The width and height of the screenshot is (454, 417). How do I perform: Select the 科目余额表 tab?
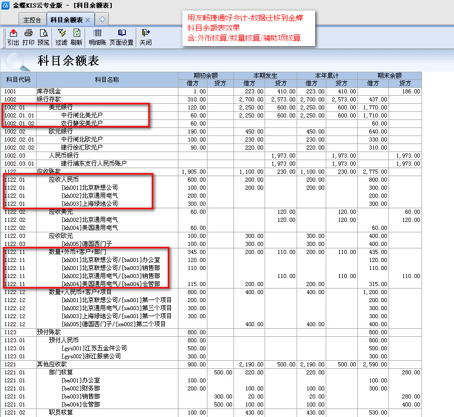pos(66,20)
